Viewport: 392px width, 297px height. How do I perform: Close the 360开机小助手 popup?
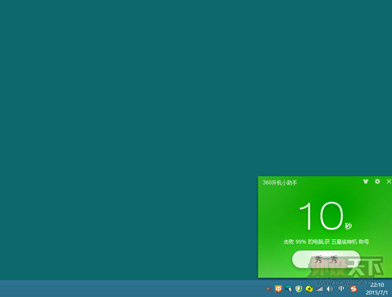[389, 181]
